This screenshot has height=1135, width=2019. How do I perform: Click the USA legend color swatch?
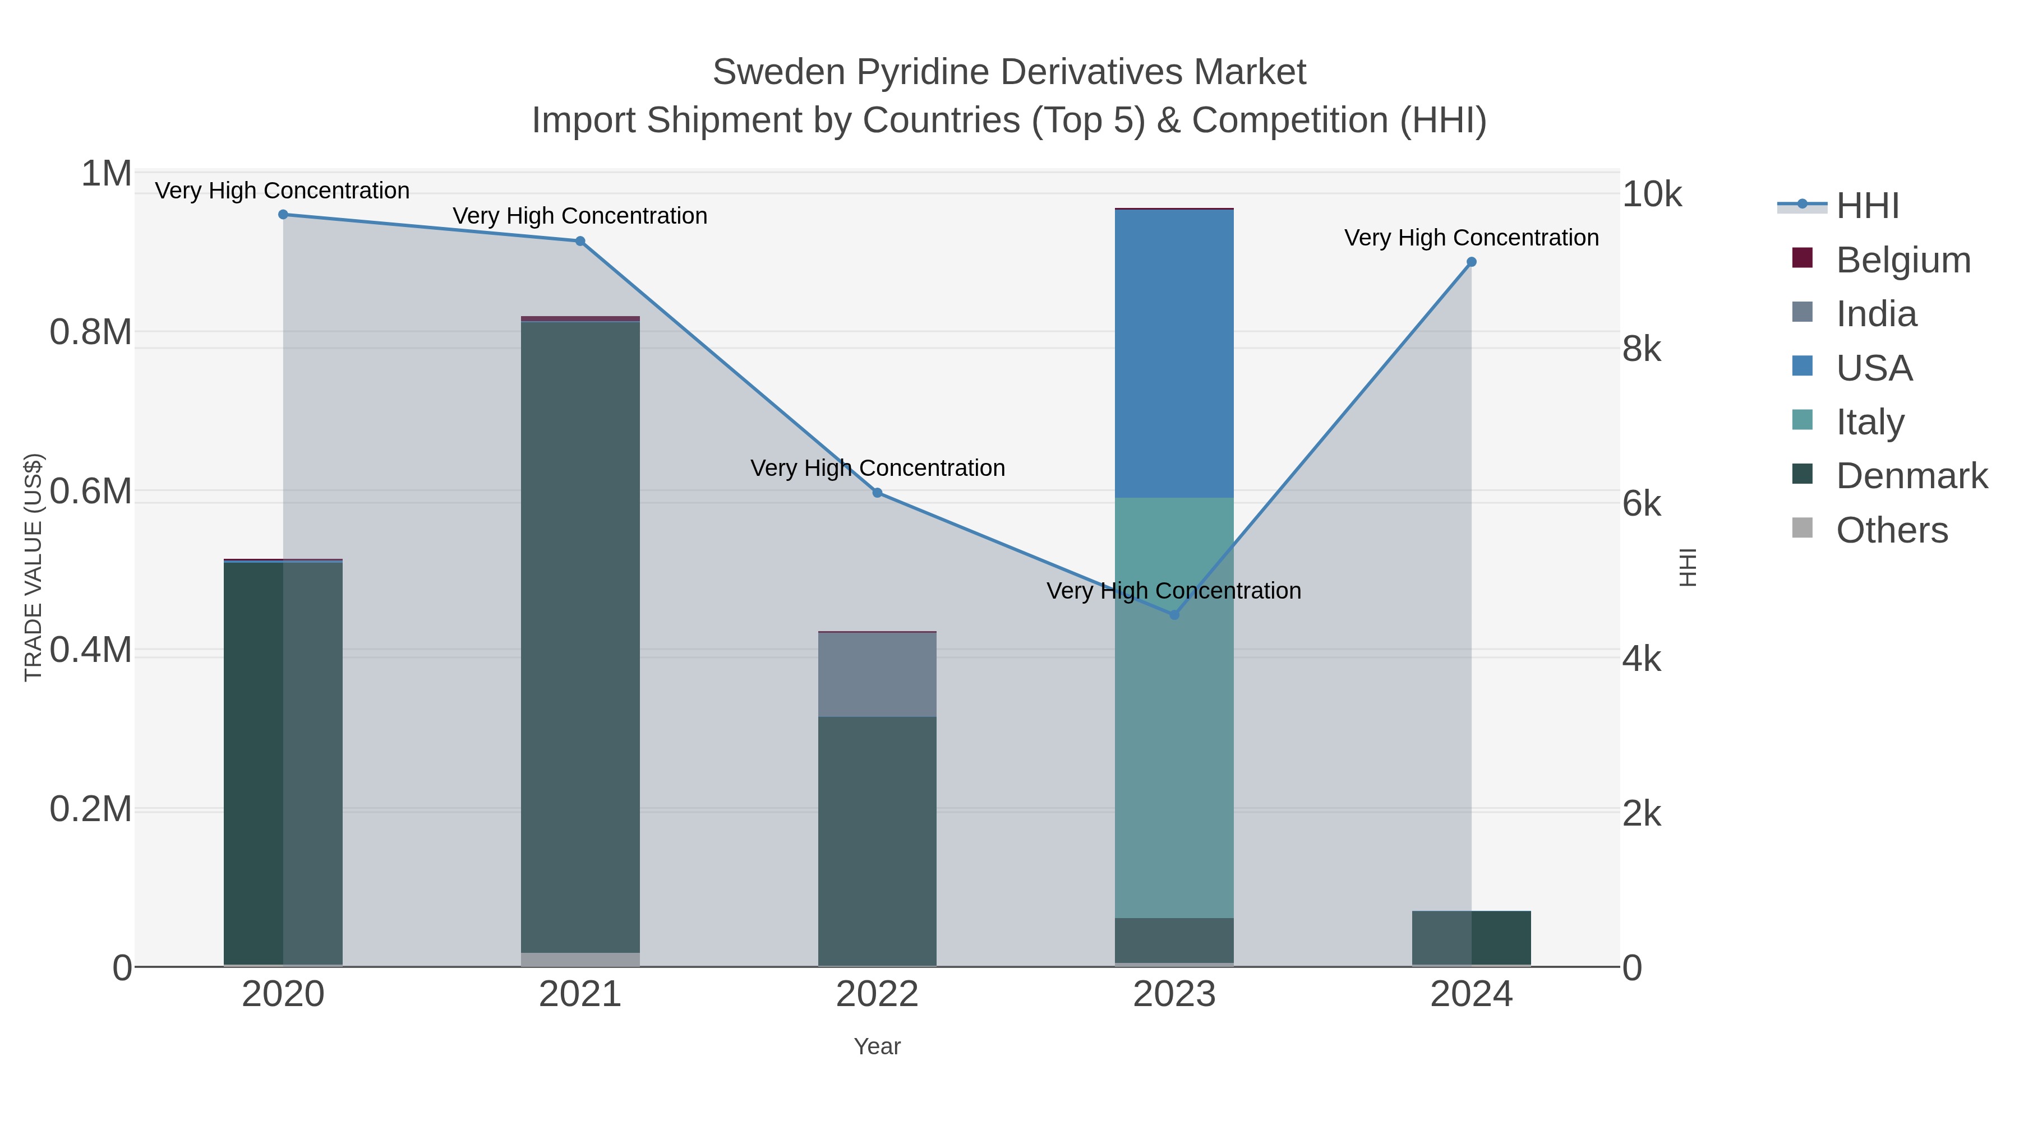[1802, 366]
